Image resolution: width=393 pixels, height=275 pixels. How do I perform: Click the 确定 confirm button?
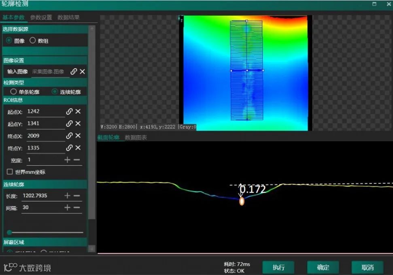pos(323,267)
